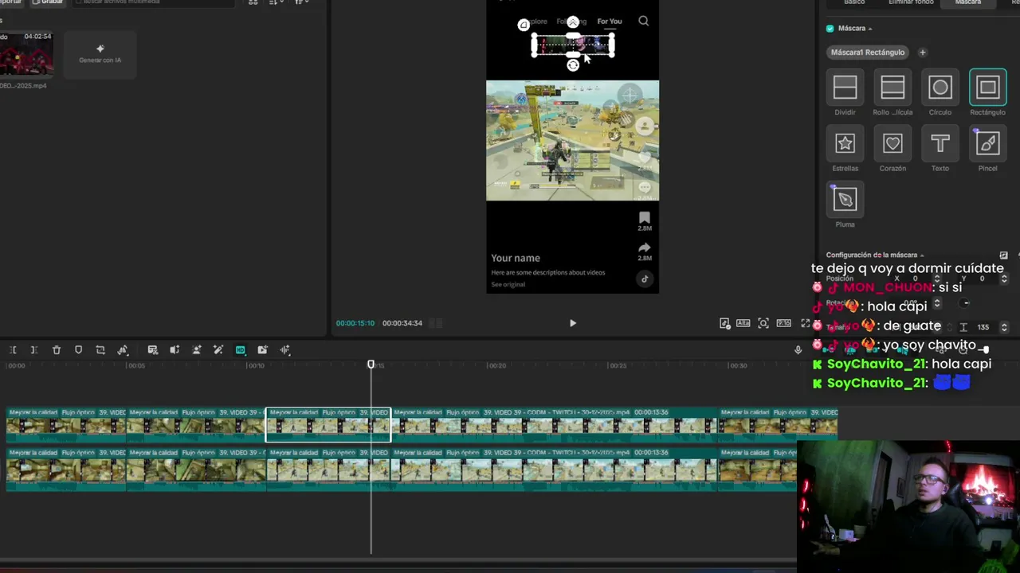Open the mirror/flip tool in timeline toolbar

123,350
